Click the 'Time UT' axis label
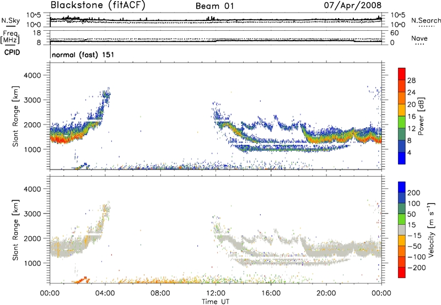441x305 pixels. (216, 302)
